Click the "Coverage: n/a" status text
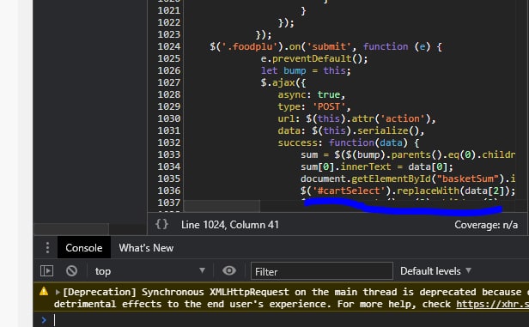The height and width of the screenshot is (327, 529). (486, 225)
